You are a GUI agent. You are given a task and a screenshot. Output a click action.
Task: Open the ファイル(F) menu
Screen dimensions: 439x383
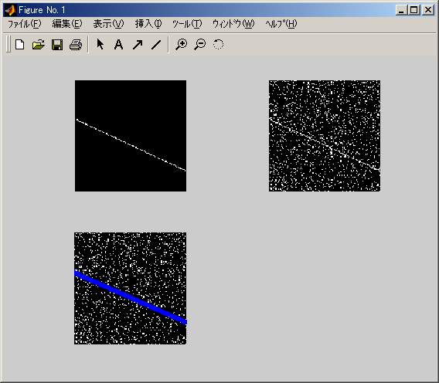click(25, 24)
